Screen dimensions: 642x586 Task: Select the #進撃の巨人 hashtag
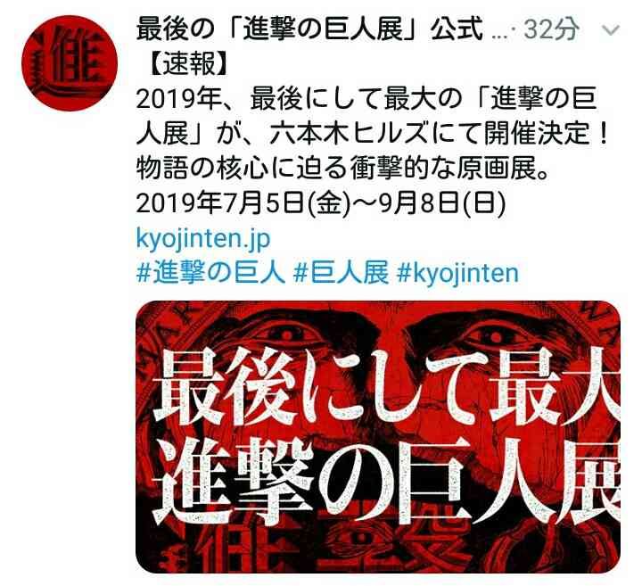click(210, 273)
